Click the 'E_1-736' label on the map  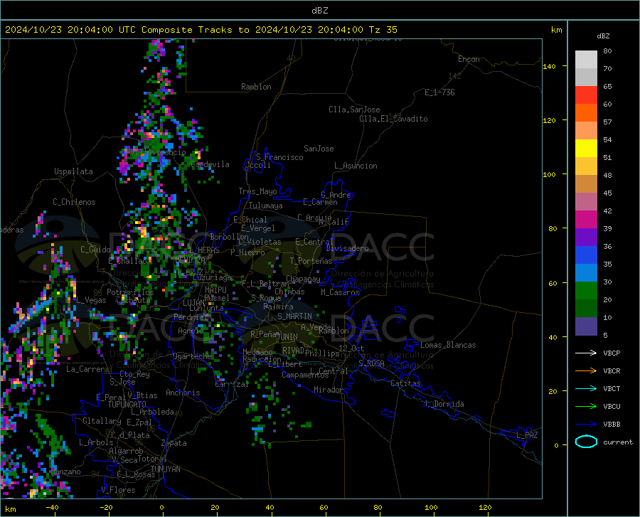439,92
